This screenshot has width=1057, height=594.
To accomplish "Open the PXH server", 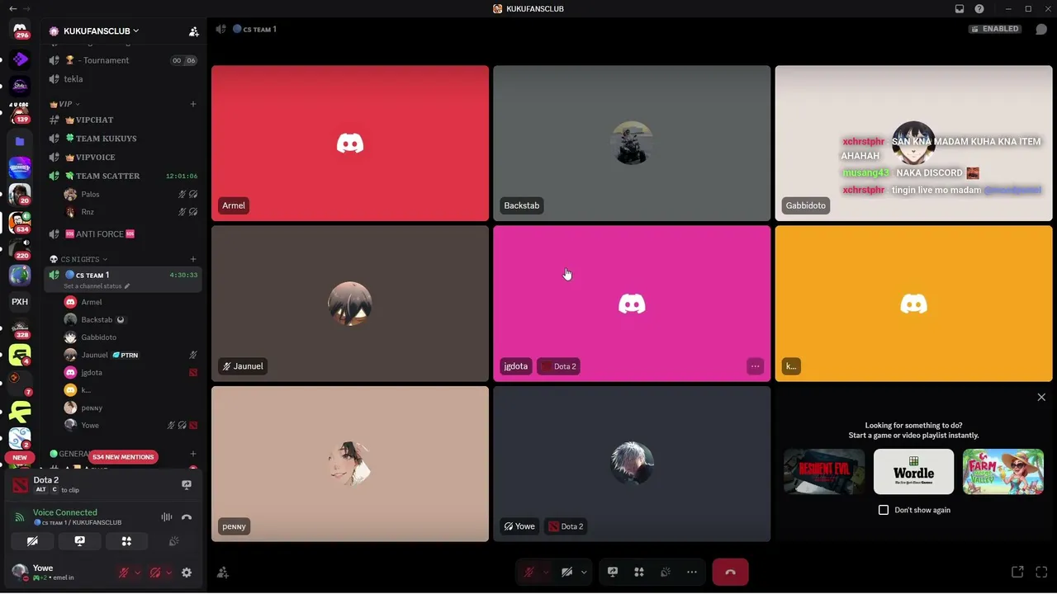I will tap(20, 302).
